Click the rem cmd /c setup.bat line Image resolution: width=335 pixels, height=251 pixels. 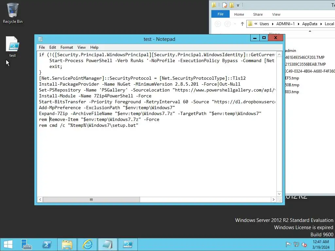[x=88, y=125]
